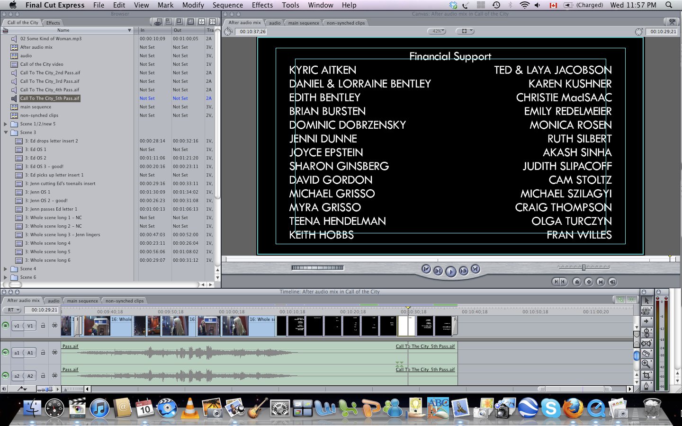Click Play Around Current Frame button
The image size is (682, 426).
464,271
